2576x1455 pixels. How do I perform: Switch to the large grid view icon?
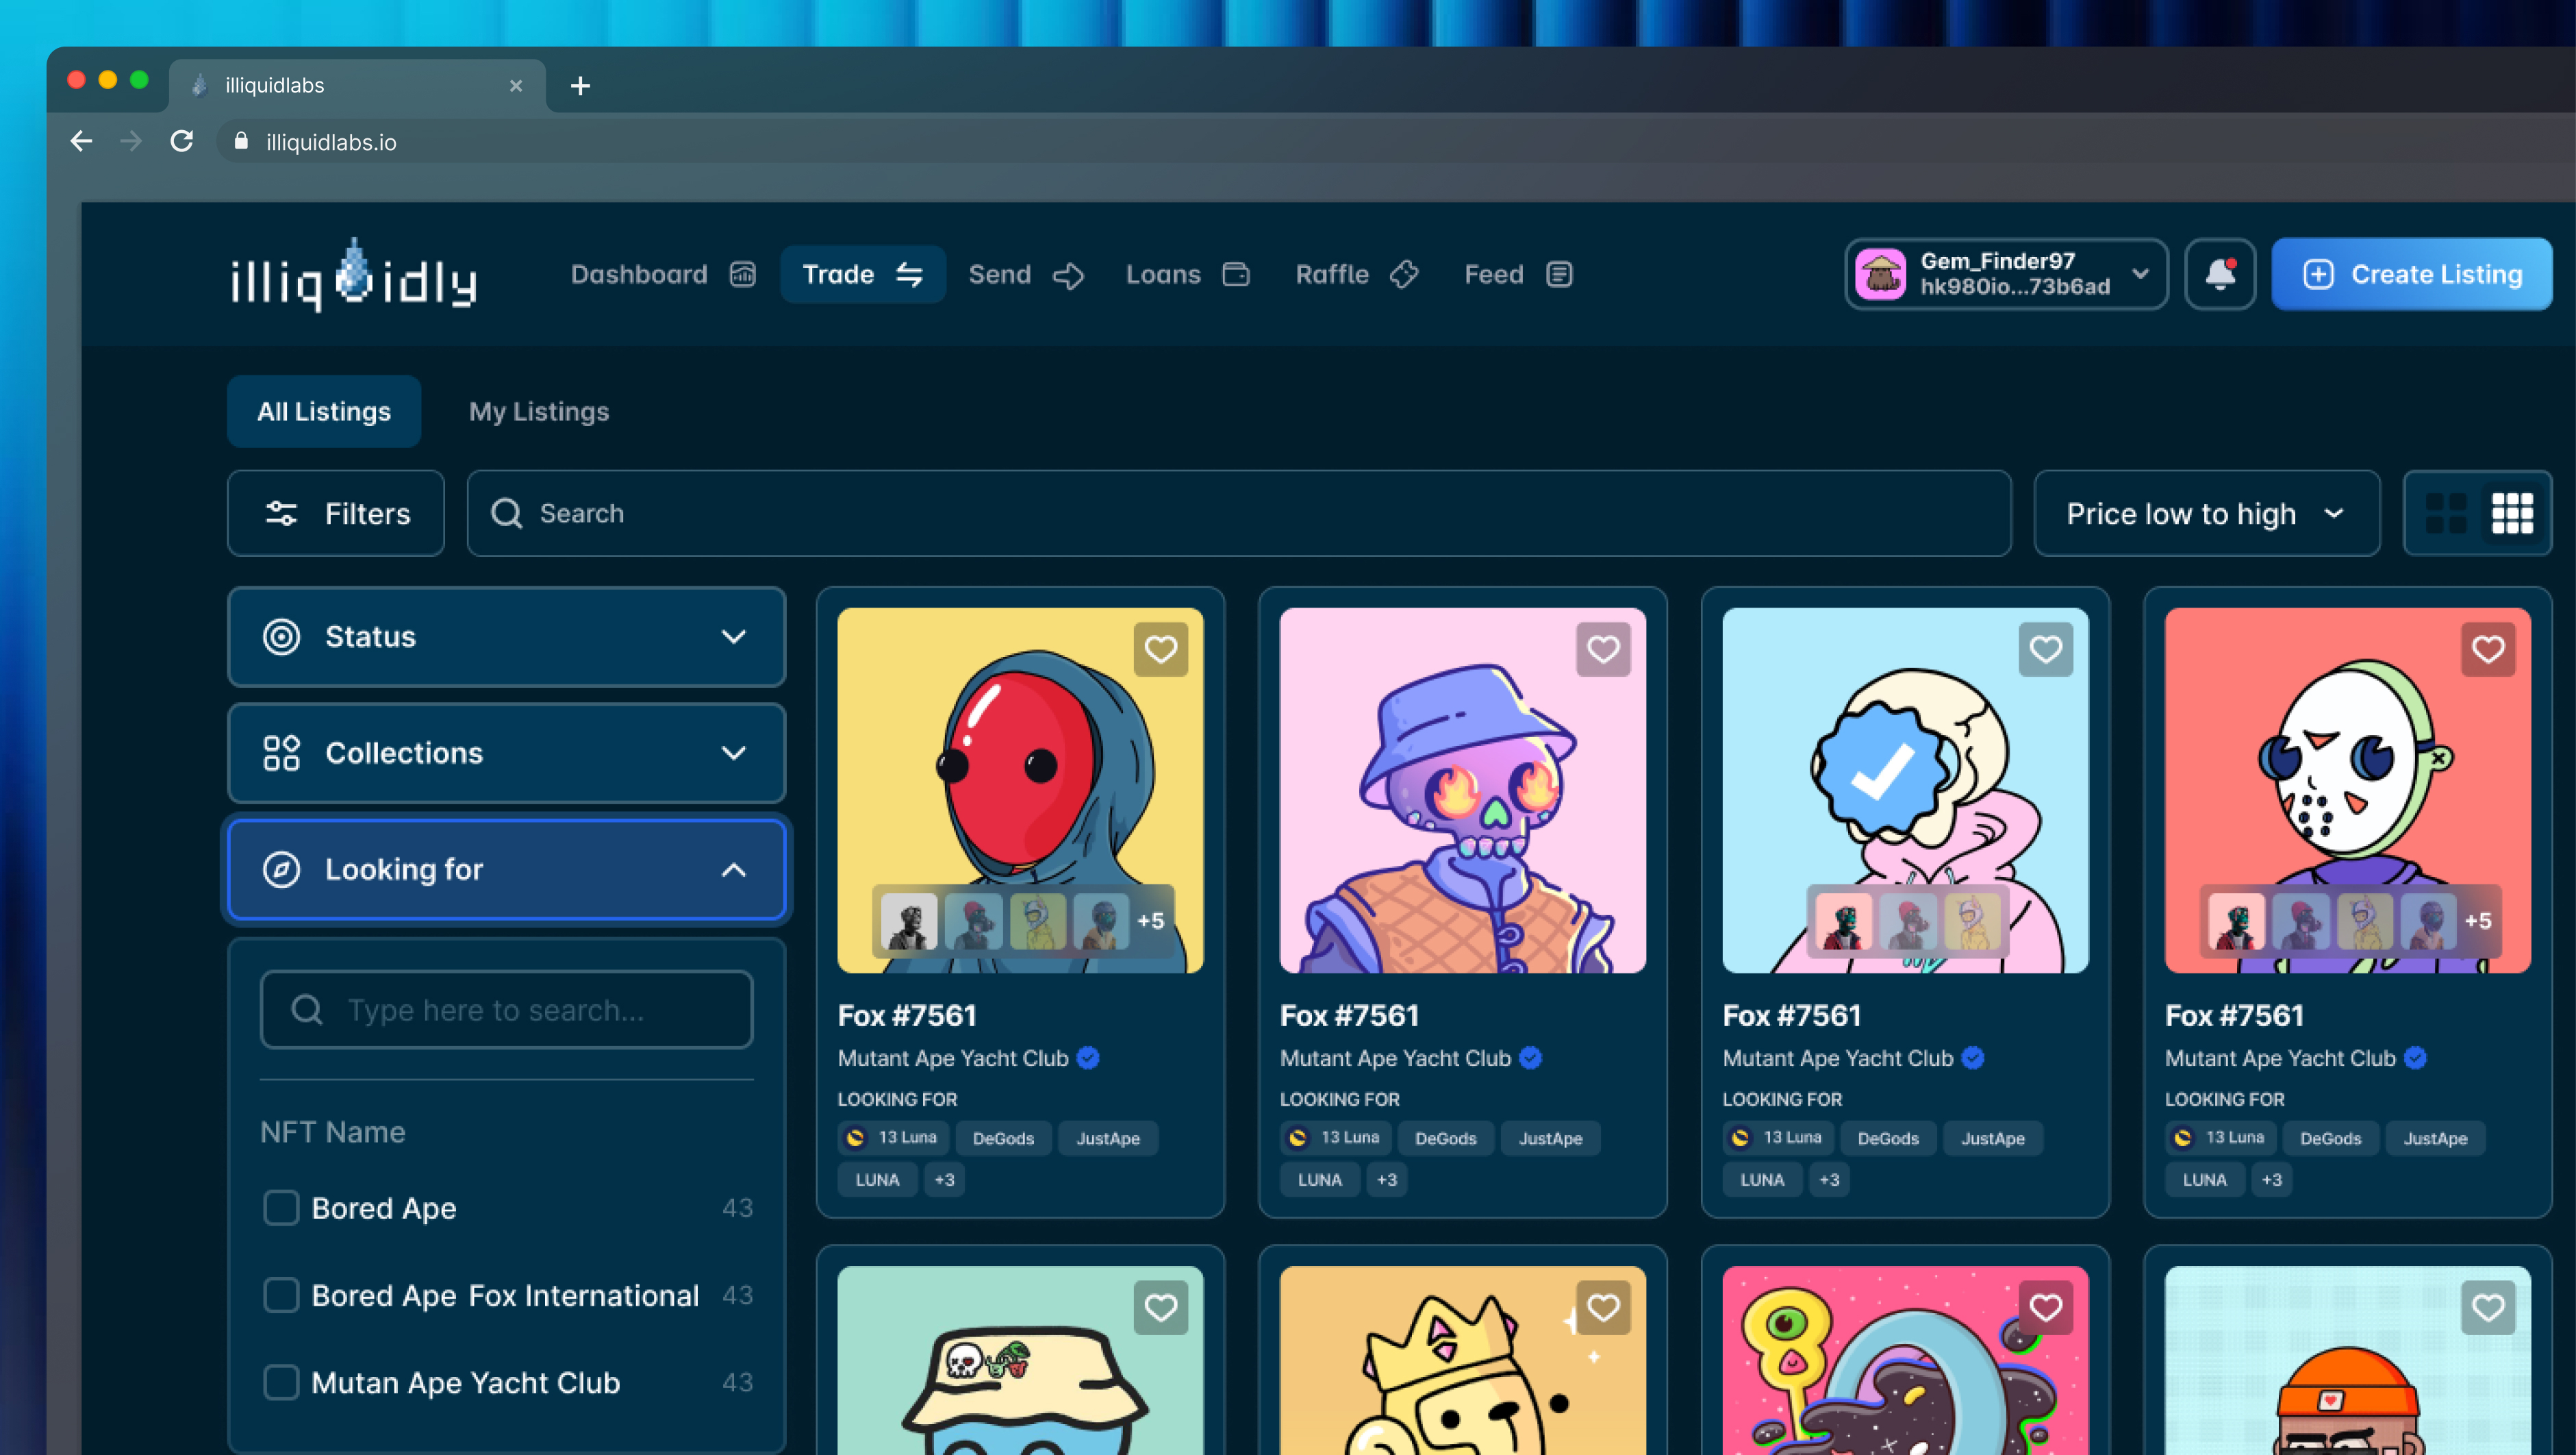click(x=2445, y=513)
